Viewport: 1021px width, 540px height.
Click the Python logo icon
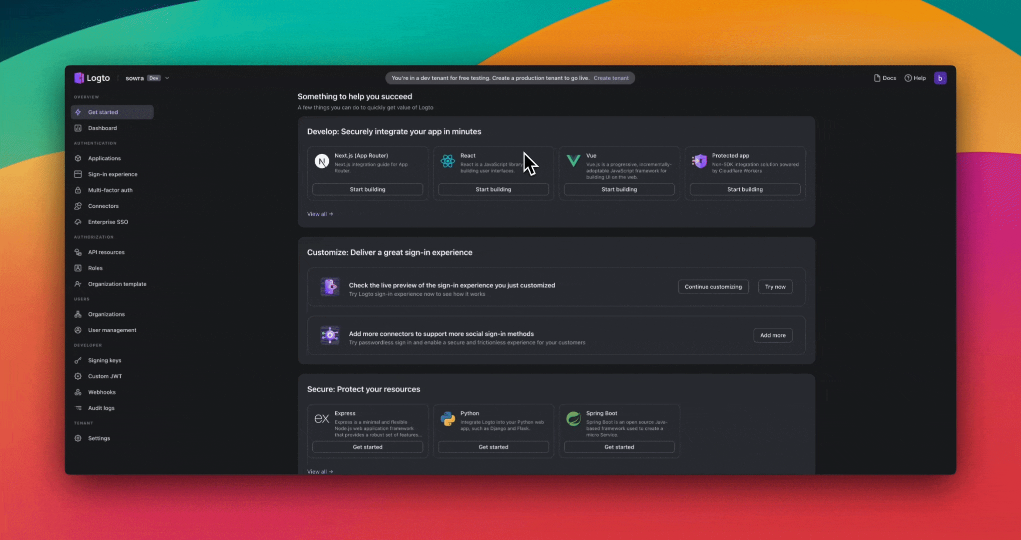point(447,418)
